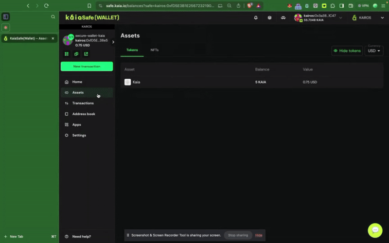The height and width of the screenshot is (243, 389).
Task: Click the zoom magnifier in address bar
Action: pos(229,5)
